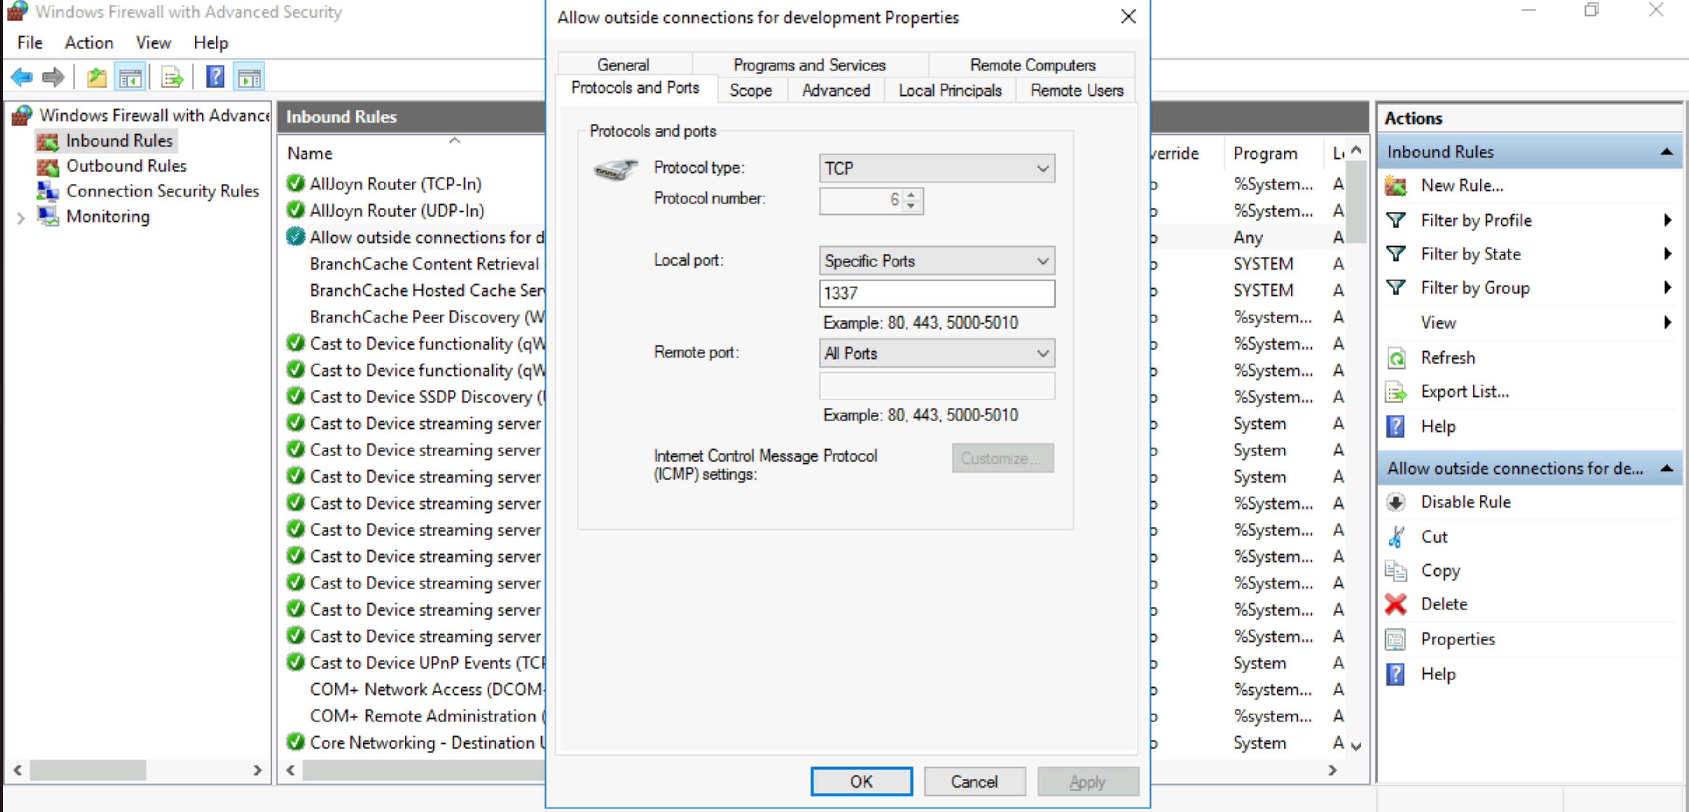Click the Up one level folder icon

(x=97, y=77)
